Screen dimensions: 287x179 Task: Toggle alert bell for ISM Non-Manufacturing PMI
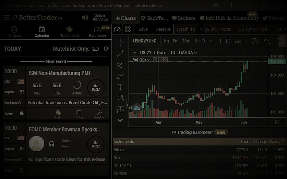pyautogui.click(x=22, y=114)
